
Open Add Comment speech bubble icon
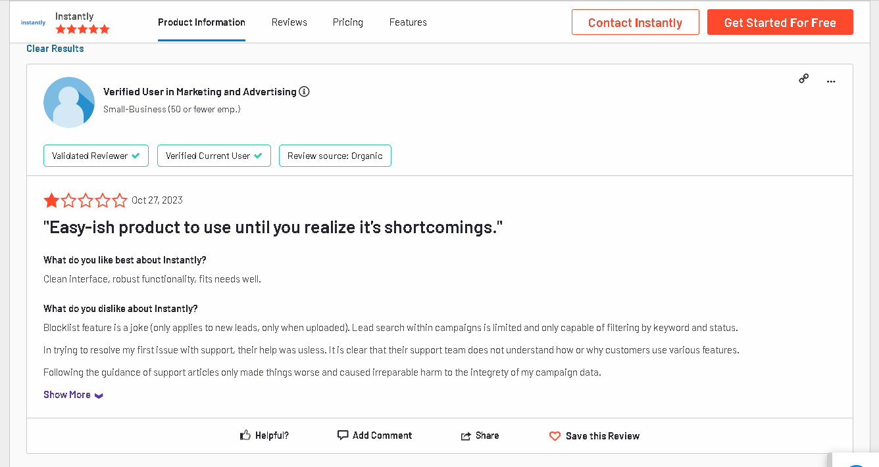pos(343,434)
